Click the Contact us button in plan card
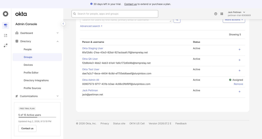 tap(27, 128)
